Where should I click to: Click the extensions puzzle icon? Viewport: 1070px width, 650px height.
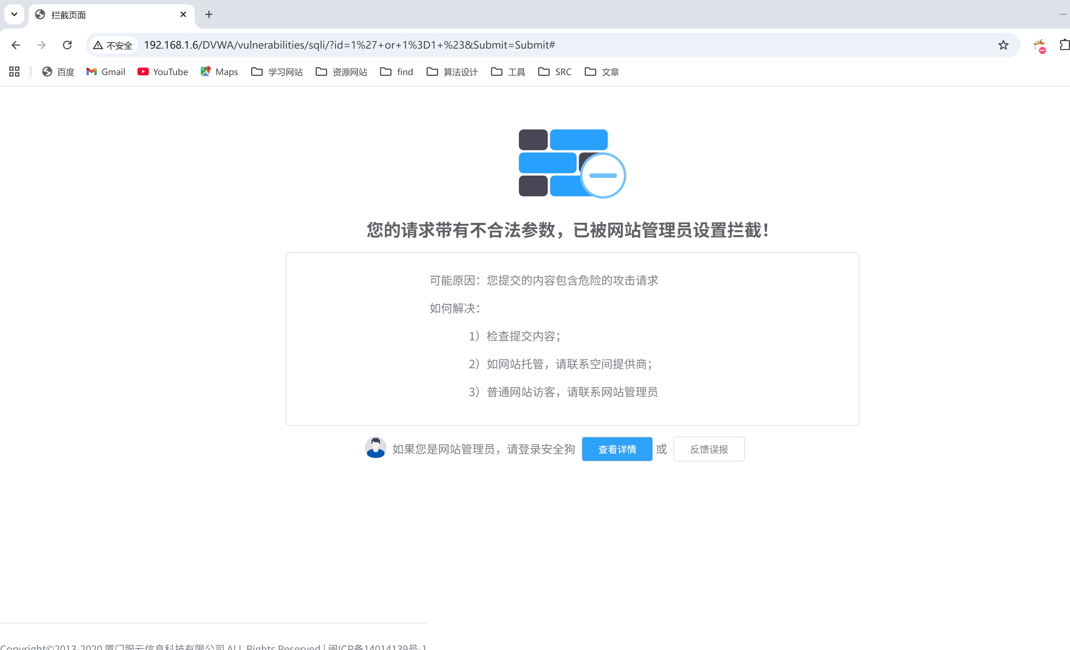pyautogui.click(x=1064, y=45)
